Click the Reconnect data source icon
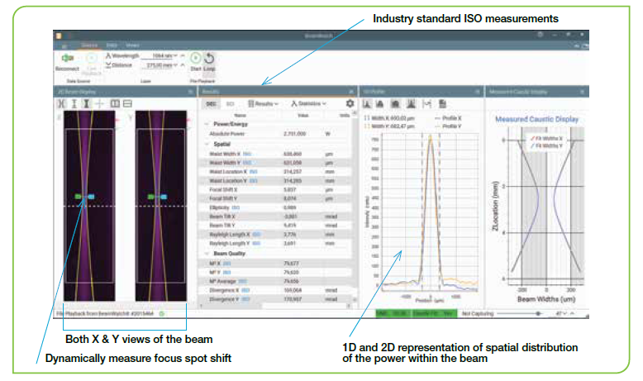 (68, 60)
